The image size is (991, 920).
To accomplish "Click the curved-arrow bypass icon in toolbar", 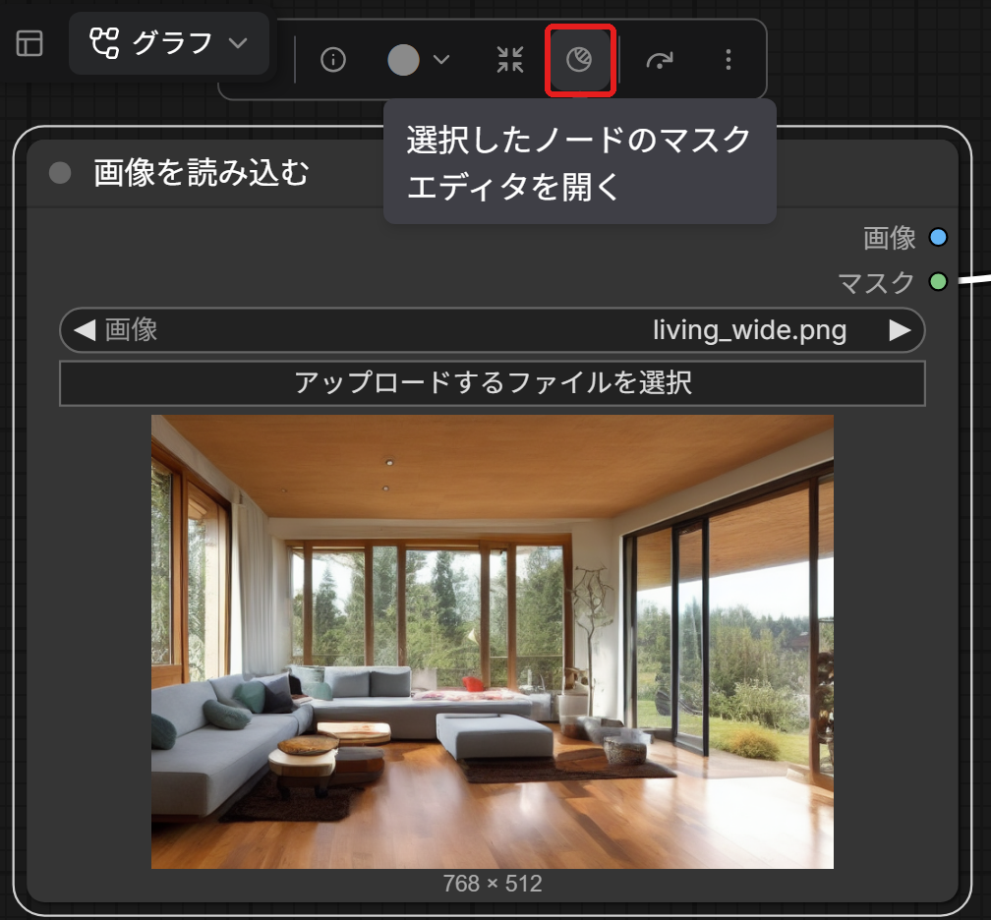I will pos(659,60).
